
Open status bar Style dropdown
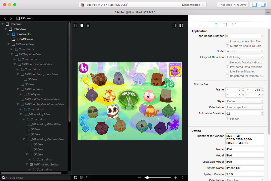pyautogui.click(x=245, y=101)
